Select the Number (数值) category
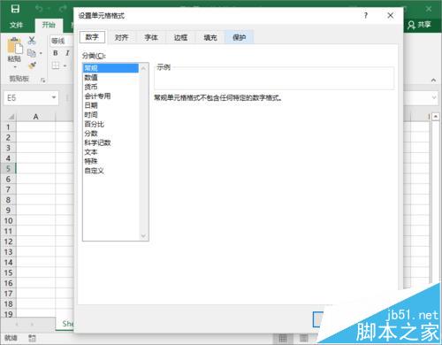 click(x=110, y=78)
